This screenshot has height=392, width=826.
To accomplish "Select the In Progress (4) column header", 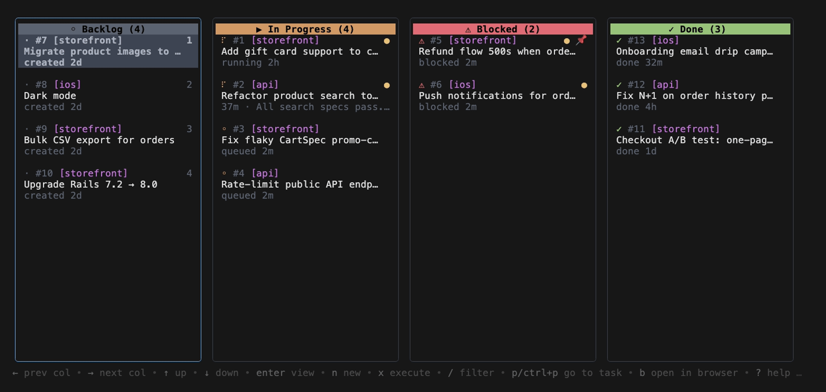I will coord(306,29).
